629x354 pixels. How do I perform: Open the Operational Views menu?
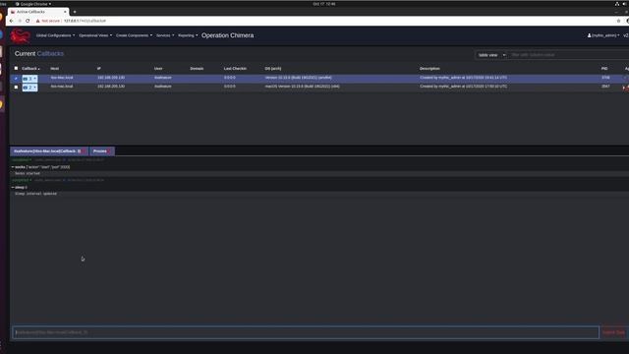pyautogui.click(x=95, y=35)
